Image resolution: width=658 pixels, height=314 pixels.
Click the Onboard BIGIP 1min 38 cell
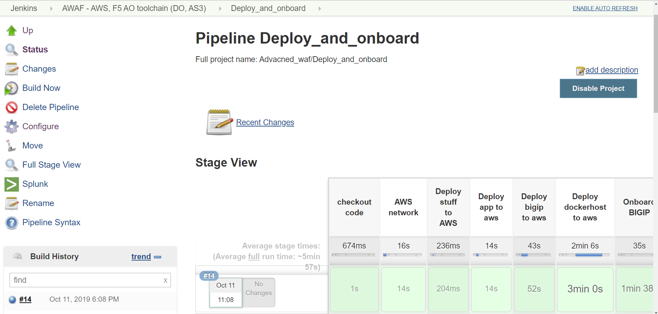coord(635,289)
